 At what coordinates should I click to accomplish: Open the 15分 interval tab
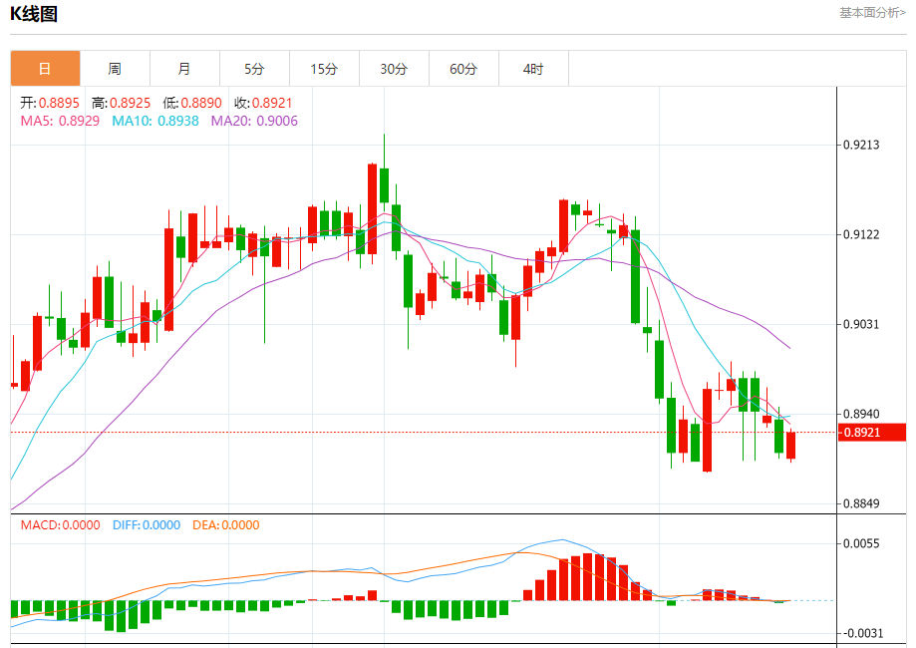coord(324,69)
